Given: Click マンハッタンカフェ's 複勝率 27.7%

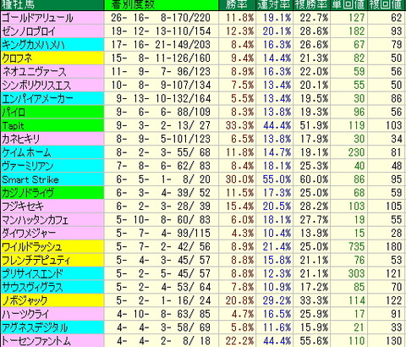Looking at the screenshot, I should click(x=314, y=220).
